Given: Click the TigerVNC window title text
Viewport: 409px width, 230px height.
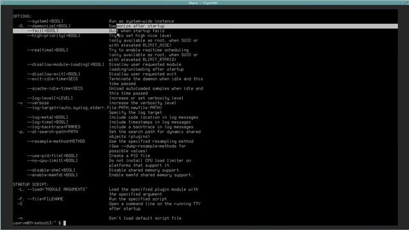Looking at the screenshot, I should (x=203, y=3).
